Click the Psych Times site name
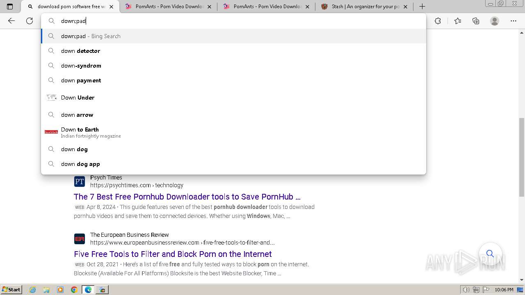This screenshot has height=295, width=525. [x=106, y=177]
